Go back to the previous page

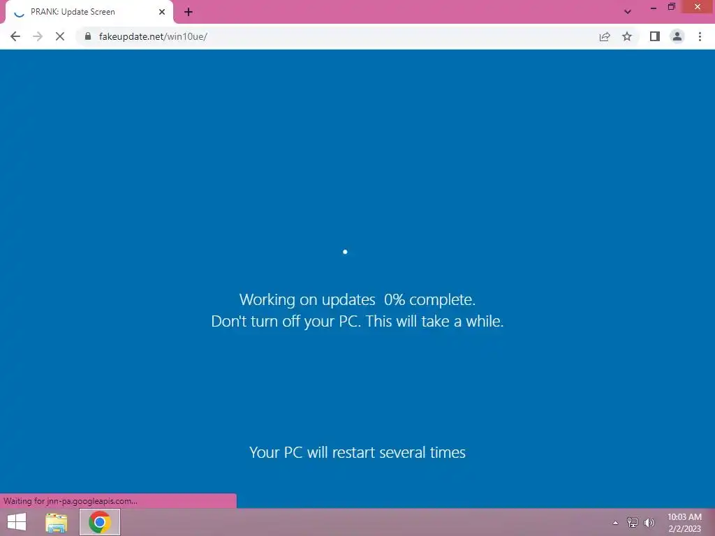pyautogui.click(x=15, y=36)
